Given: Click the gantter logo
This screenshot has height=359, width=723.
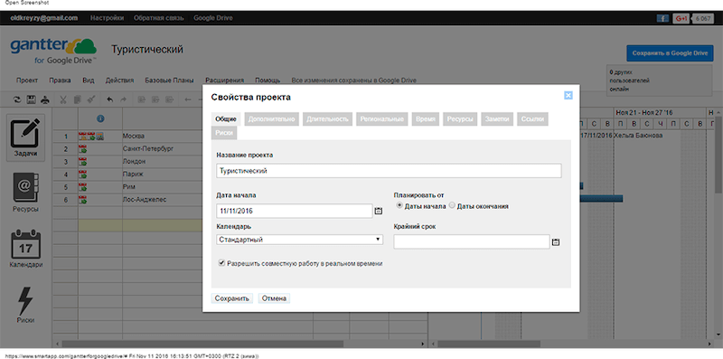Looking at the screenshot, I should click(x=53, y=51).
